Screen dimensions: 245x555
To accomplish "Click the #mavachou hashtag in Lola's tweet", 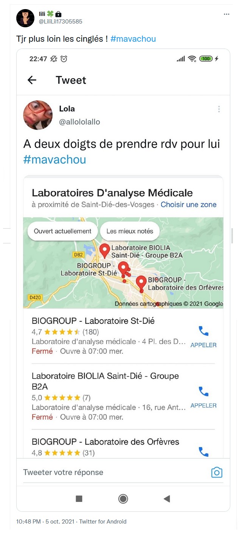I will (54, 160).
